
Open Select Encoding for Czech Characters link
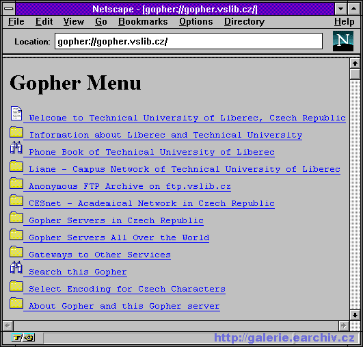pyautogui.click(x=127, y=289)
